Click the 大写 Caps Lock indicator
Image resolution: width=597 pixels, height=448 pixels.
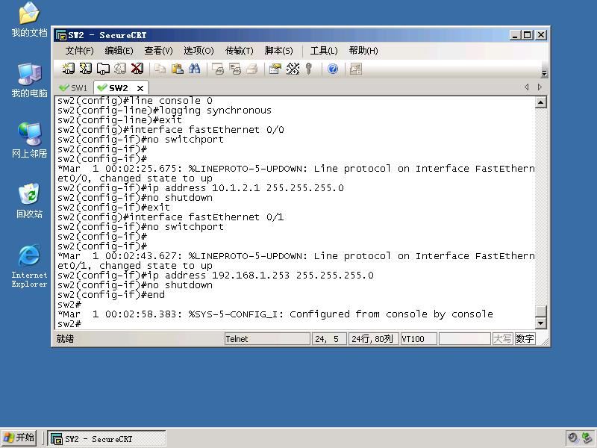point(502,339)
